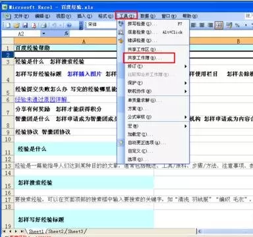
Task: Click the last-sheet navigation arrow
Action: [22, 231]
